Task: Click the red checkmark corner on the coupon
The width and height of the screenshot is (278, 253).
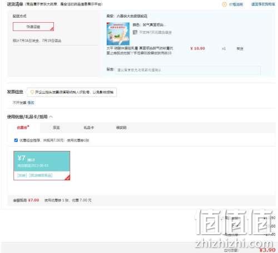Action: 68,177
